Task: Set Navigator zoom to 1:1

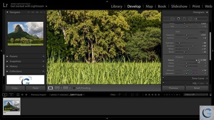Action: point(37,12)
